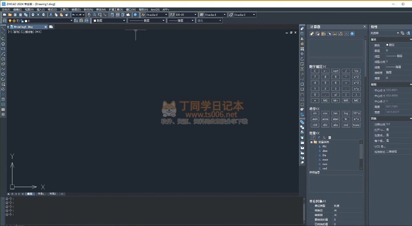The width and height of the screenshot is (412, 226).
Task: Toggle the layer on/off lightbulb icon
Action: (10, 21)
